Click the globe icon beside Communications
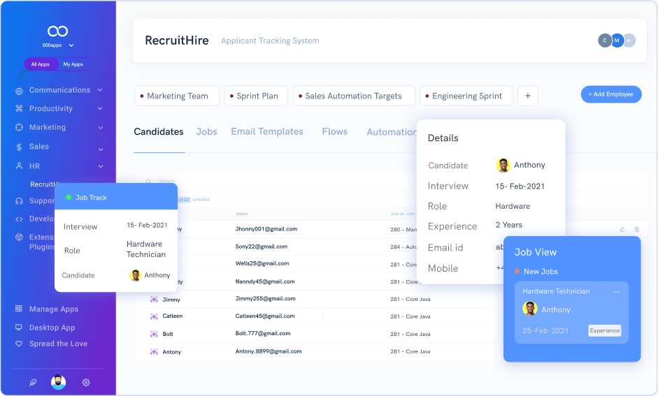Image resolution: width=658 pixels, height=396 pixels. pyautogui.click(x=19, y=91)
